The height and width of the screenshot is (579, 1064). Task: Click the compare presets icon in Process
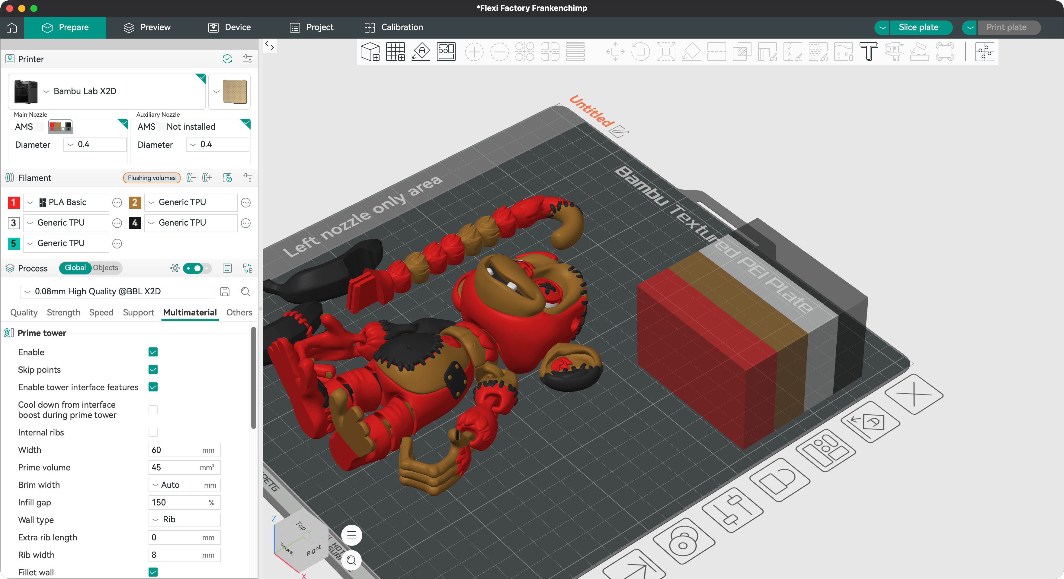coord(248,268)
